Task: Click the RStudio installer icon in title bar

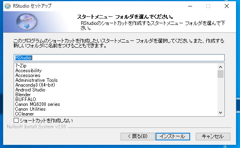Action: tap(8, 6)
